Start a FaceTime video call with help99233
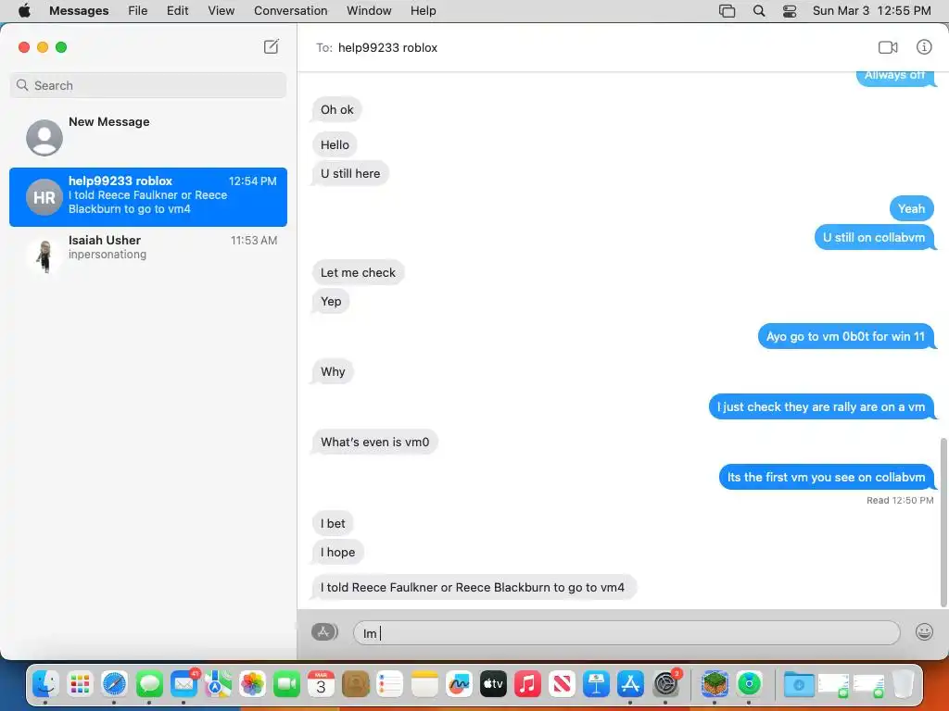The image size is (949, 711). click(887, 47)
